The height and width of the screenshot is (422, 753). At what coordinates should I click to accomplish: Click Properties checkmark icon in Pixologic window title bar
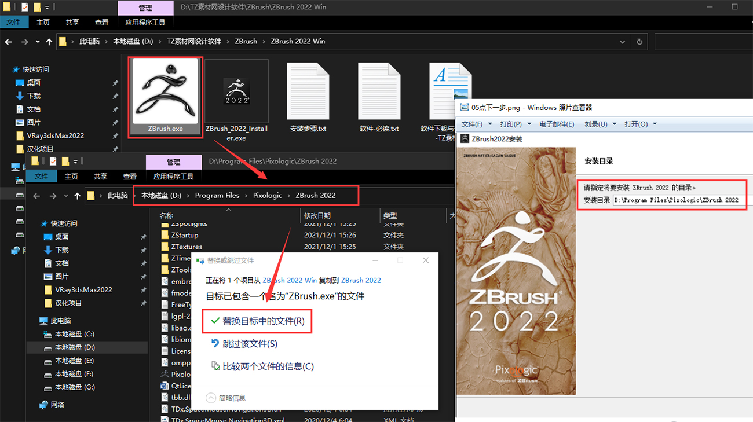[53, 161]
